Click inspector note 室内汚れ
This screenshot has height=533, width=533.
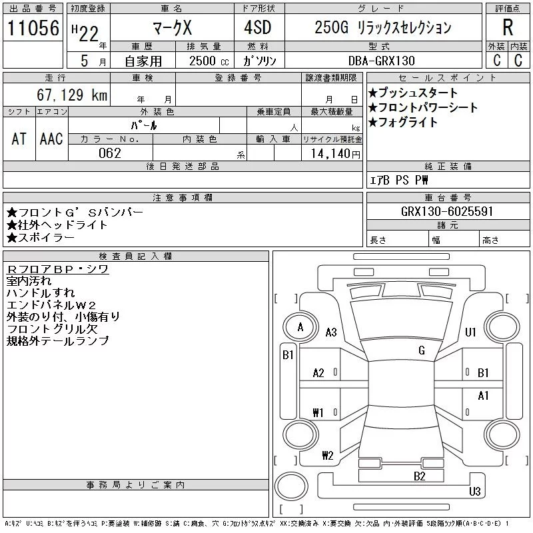coord(29,281)
